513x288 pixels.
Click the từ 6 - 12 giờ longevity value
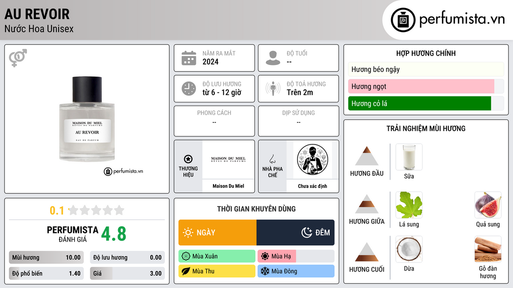click(x=222, y=92)
